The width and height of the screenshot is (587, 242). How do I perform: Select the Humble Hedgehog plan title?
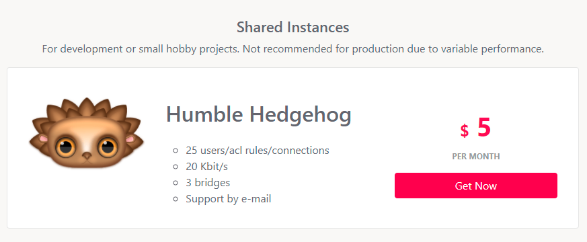pyautogui.click(x=259, y=114)
